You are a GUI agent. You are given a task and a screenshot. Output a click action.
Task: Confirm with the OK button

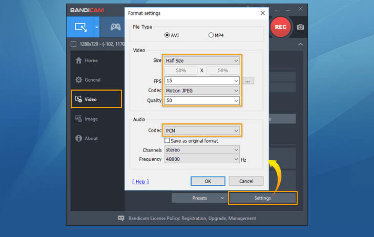[208, 181]
